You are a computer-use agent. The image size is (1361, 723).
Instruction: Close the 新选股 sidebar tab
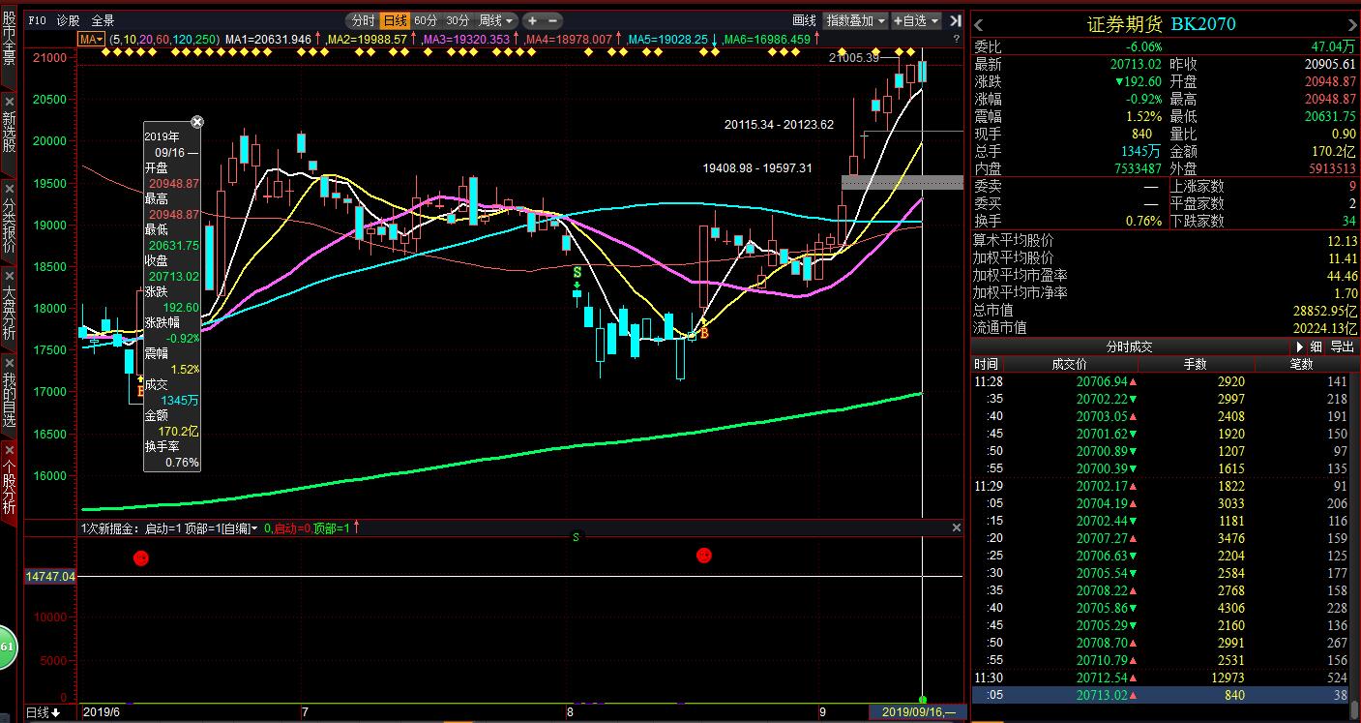9,101
